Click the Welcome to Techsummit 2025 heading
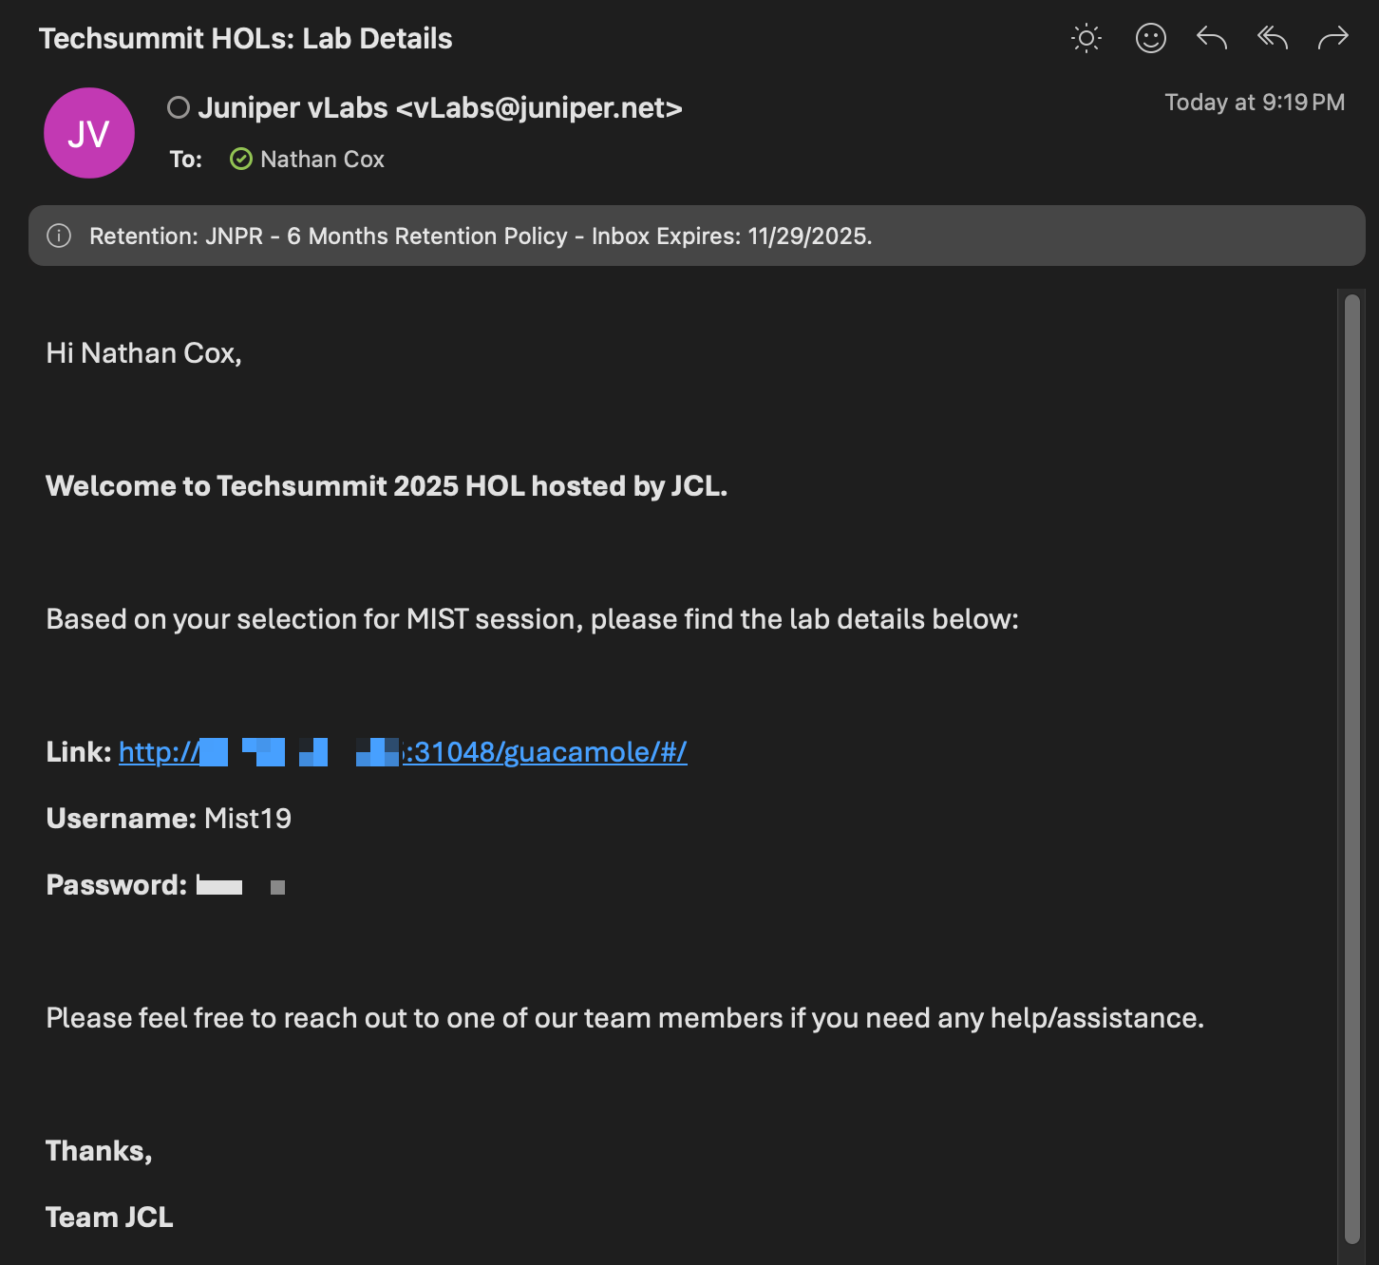1379x1265 pixels. tap(386, 486)
